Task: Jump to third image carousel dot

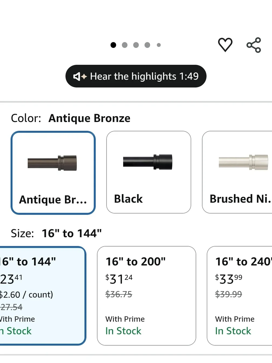Action: tap(136, 45)
